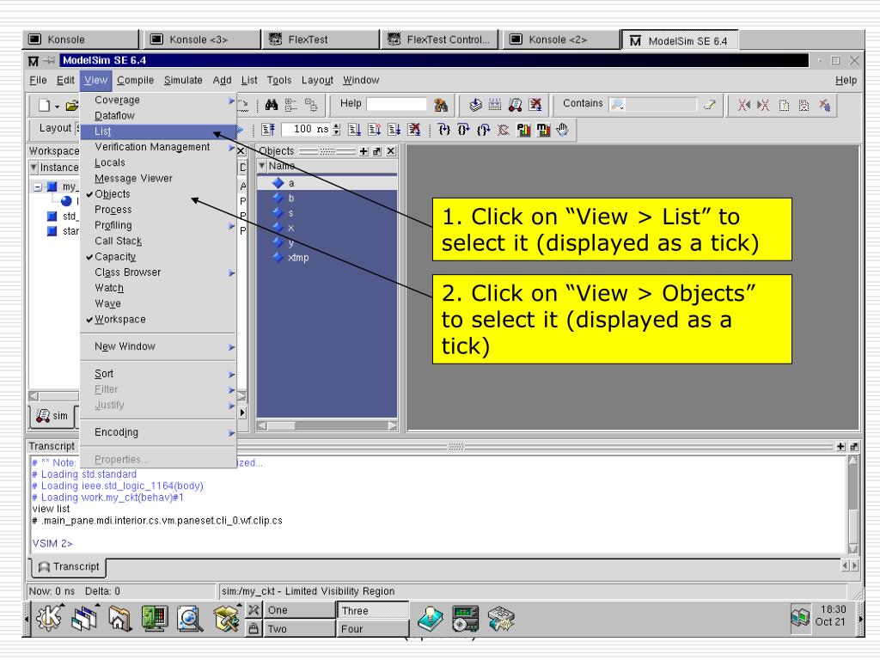Viewport: 880px width, 660px height.
Task: Click the home folder panel icon
Action: pyautogui.click(x=119, y=619)
